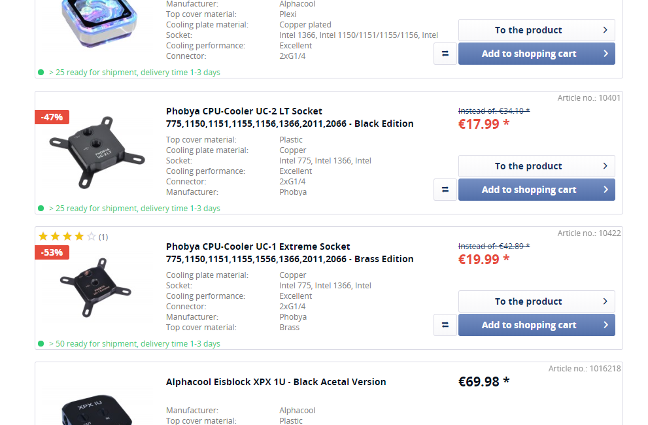648x425 pixels.
Task: Click compare icon for Phobya UC-2 LT
Action: (445, 190)
